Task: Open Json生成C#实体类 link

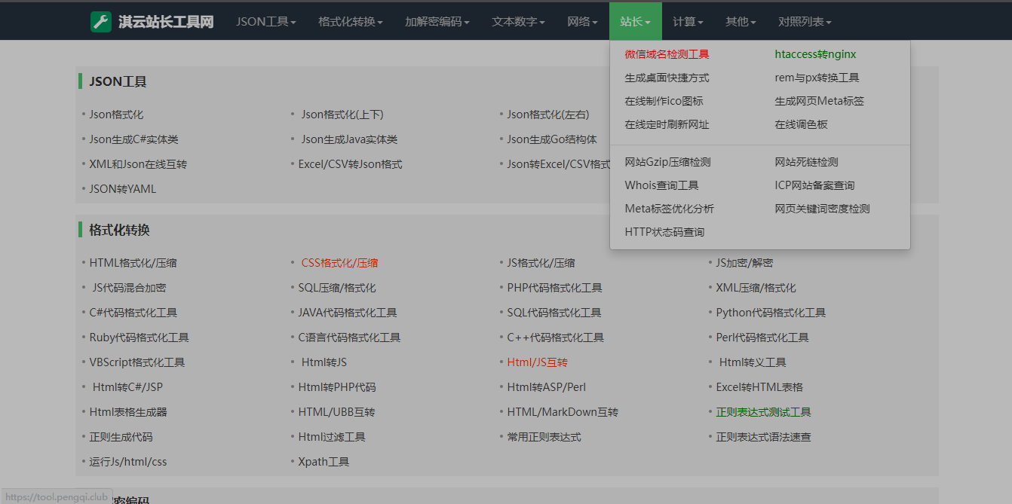Action: 133,139
